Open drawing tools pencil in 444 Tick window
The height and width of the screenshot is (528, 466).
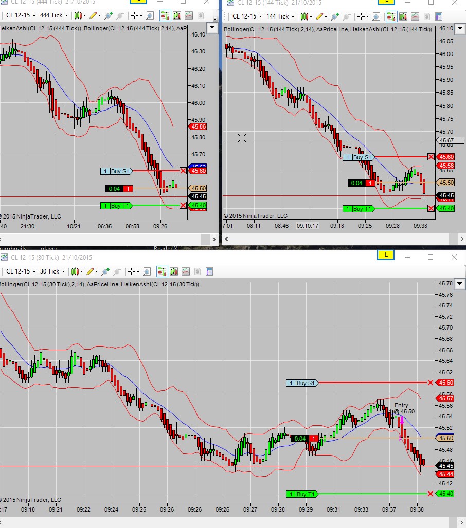[95, 15]
